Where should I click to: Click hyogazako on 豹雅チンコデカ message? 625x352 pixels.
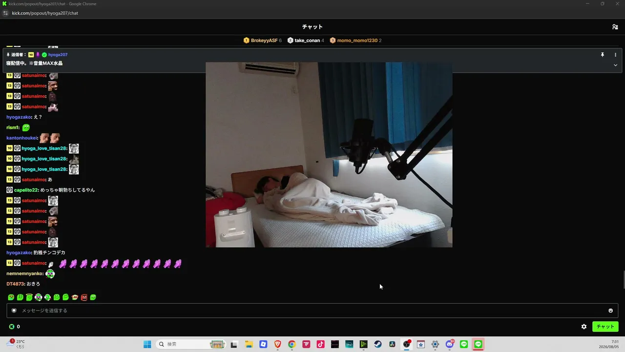pos(19,253)
